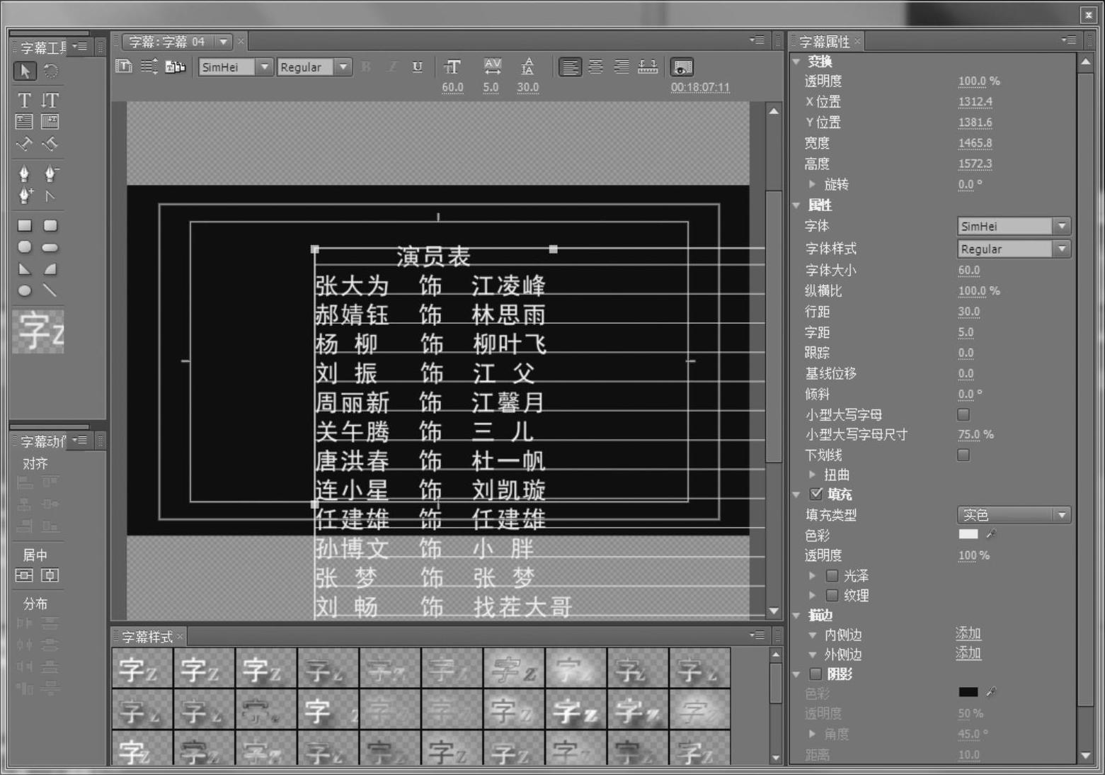1105x775 pixels.
Task: Select the Path Type tool
Action: coord(25,144)
